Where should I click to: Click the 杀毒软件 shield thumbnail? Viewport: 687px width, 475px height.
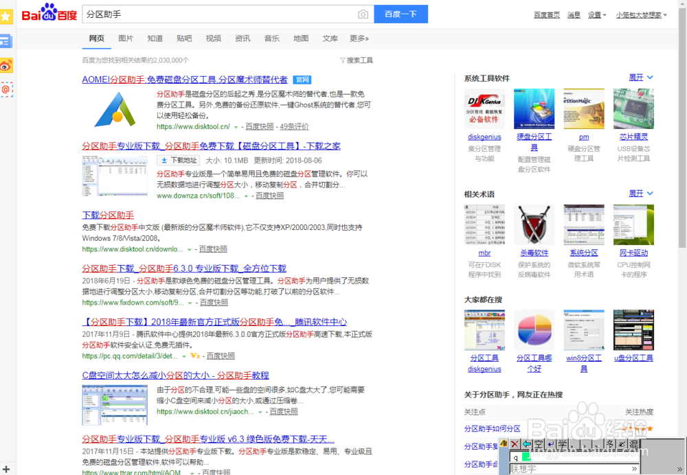[x=534, y=224]
